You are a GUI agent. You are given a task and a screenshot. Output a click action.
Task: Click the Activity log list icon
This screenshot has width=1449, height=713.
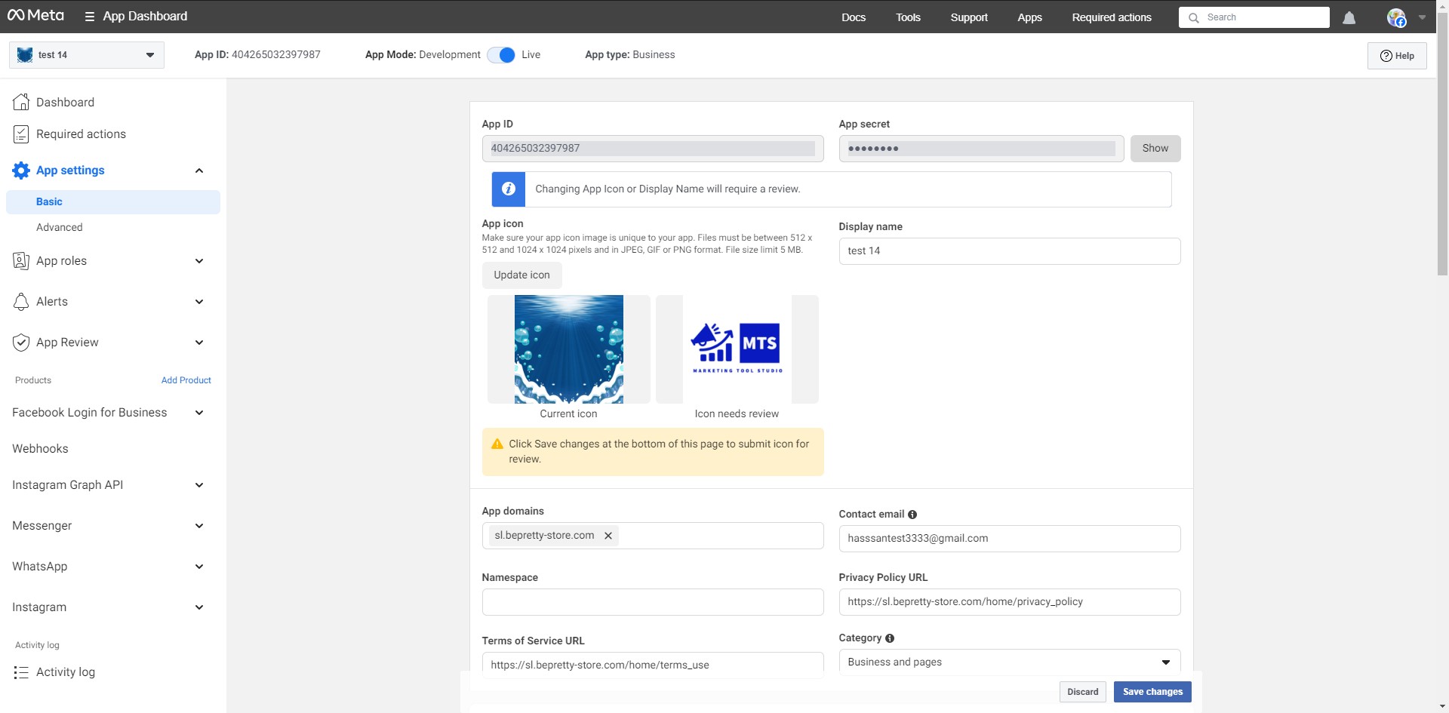(x=21, y=672)
